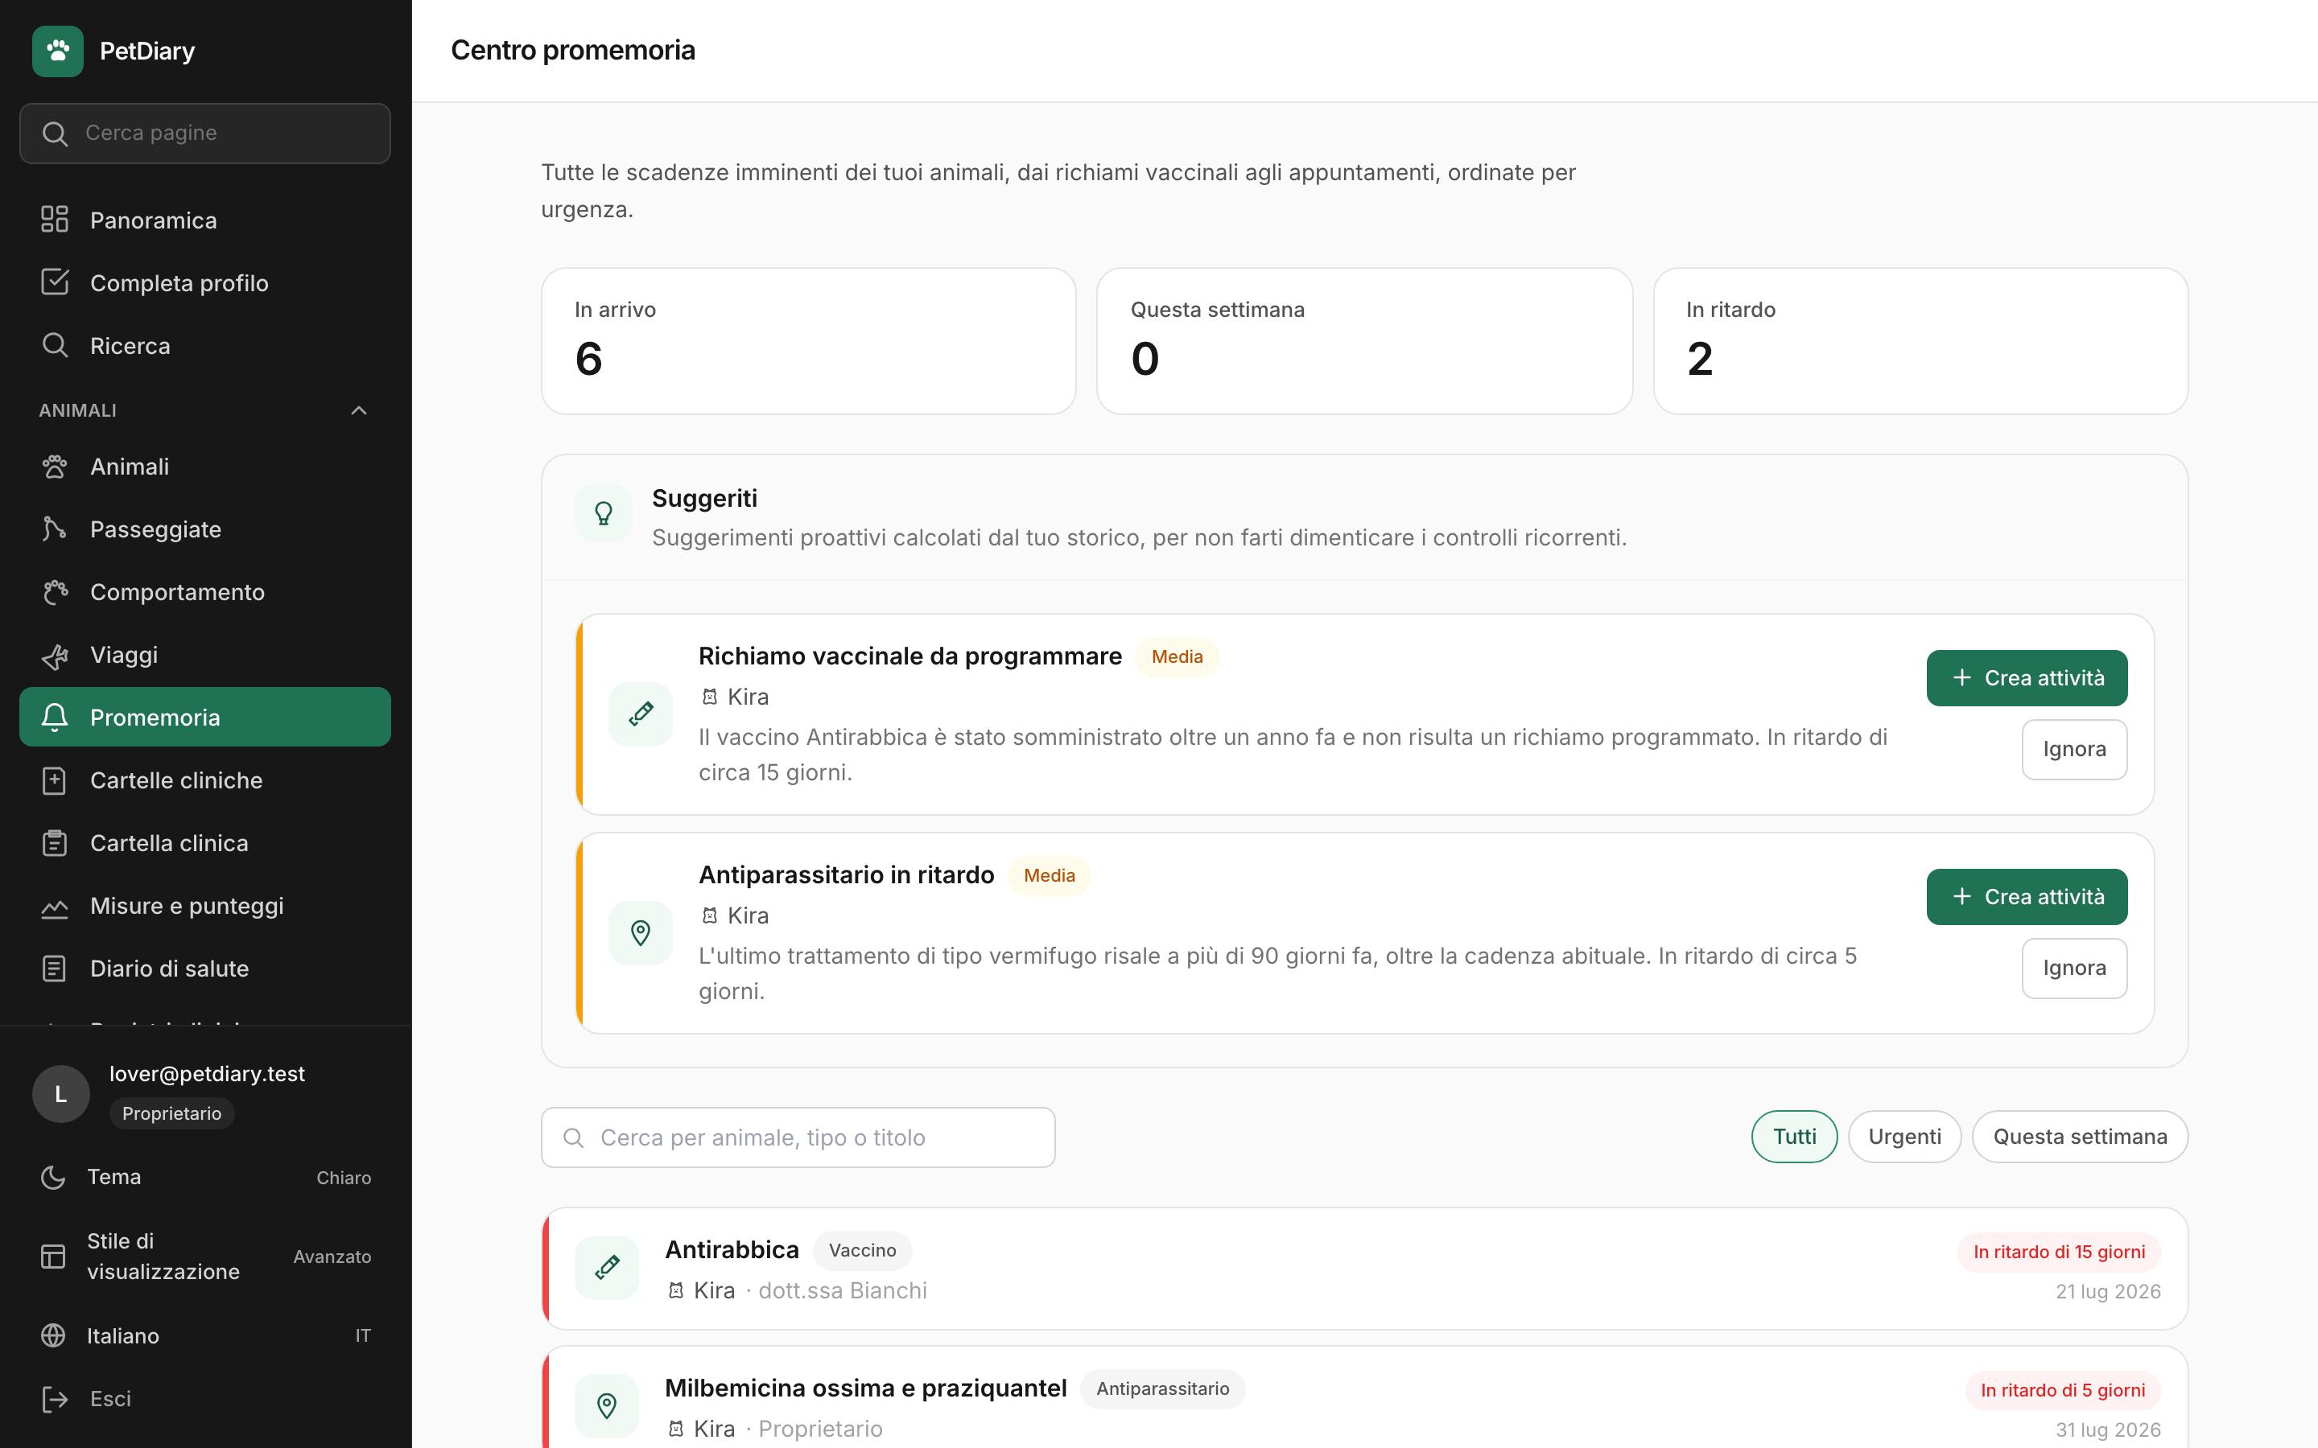This screenshot has width=2318, height=1448.
Task: Click the lover@petdiary.test account email
Action: 207,1074
